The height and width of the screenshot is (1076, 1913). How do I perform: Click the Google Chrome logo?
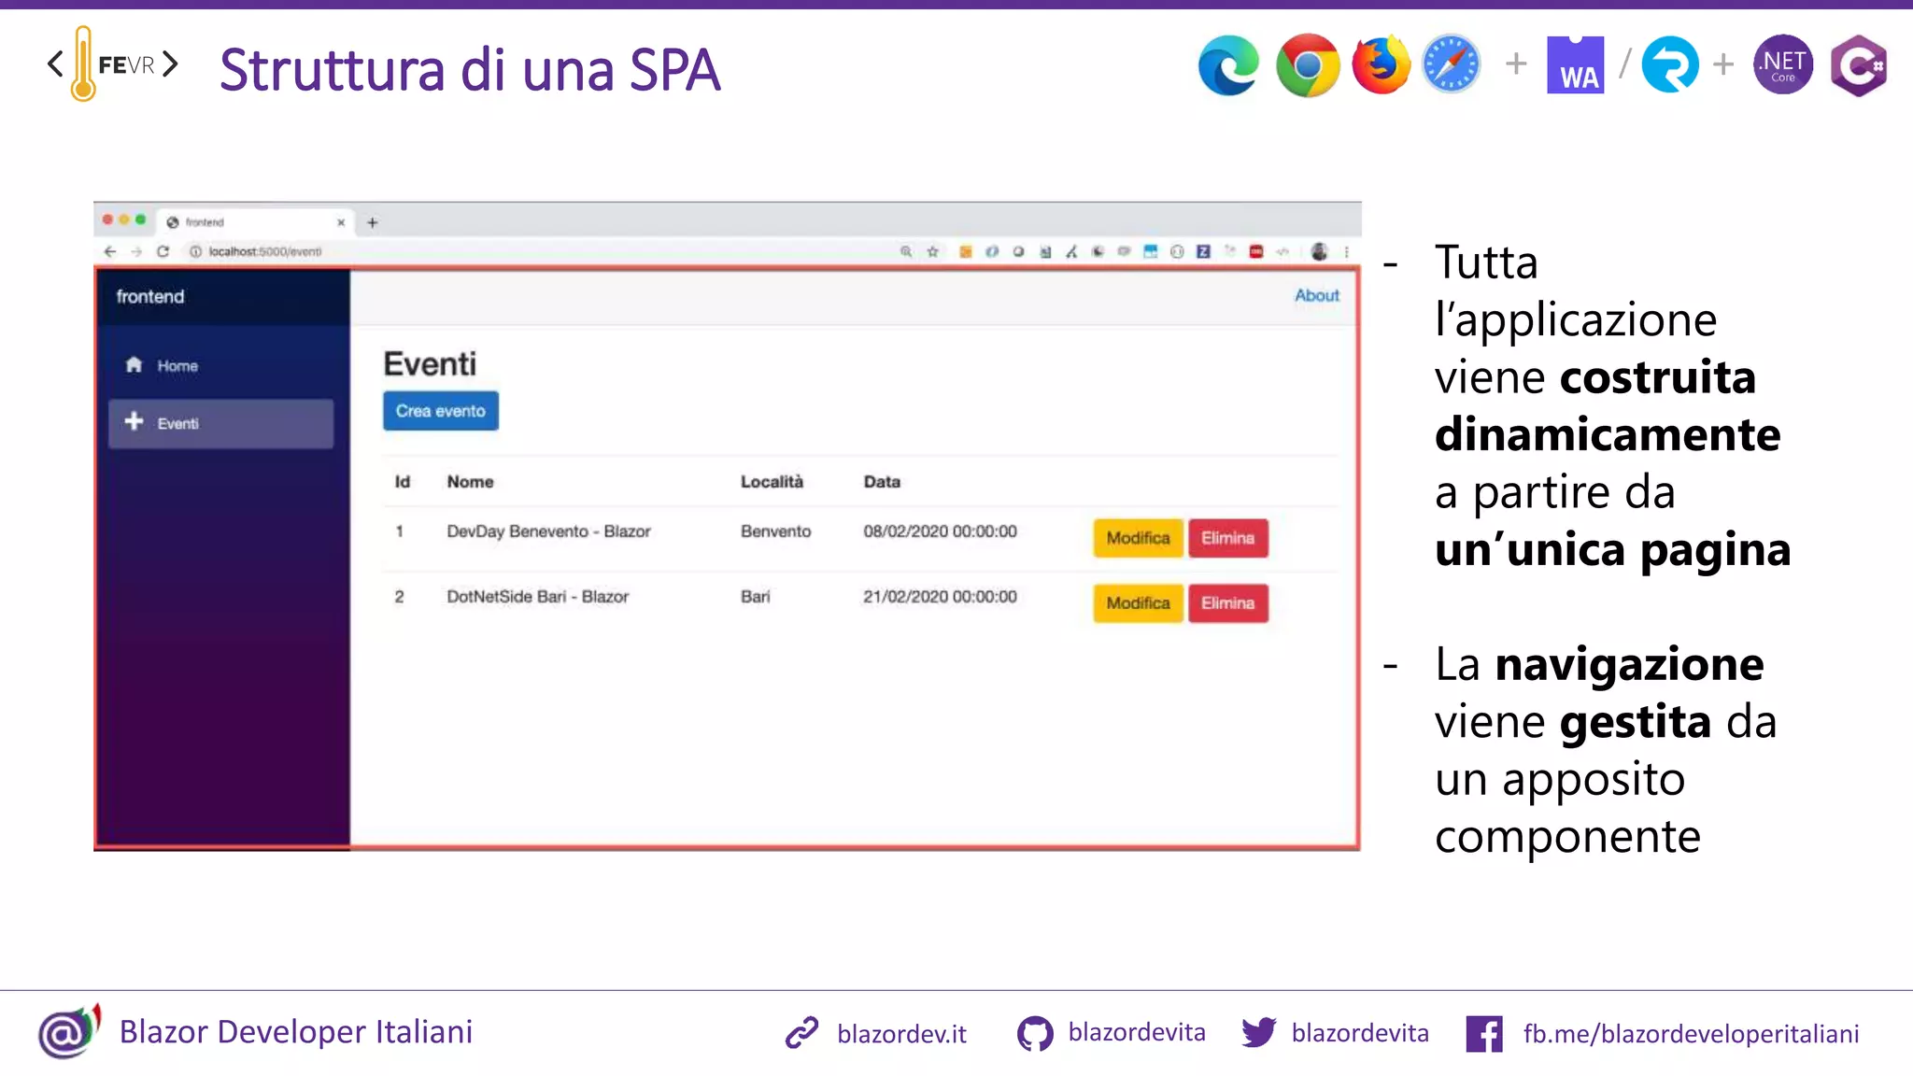(x=1307, y=65)
